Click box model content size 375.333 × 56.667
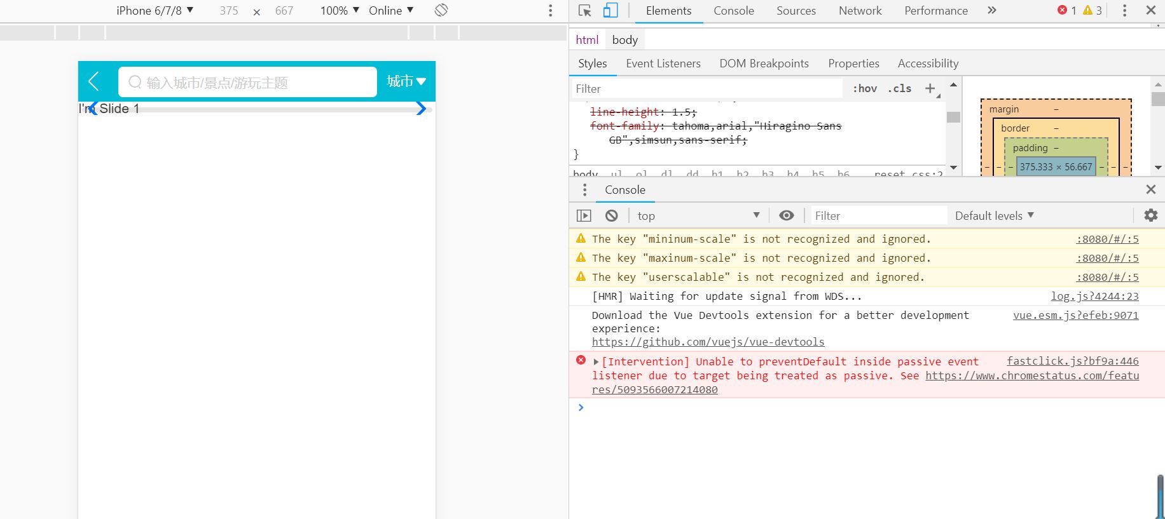 [1056, 166]
